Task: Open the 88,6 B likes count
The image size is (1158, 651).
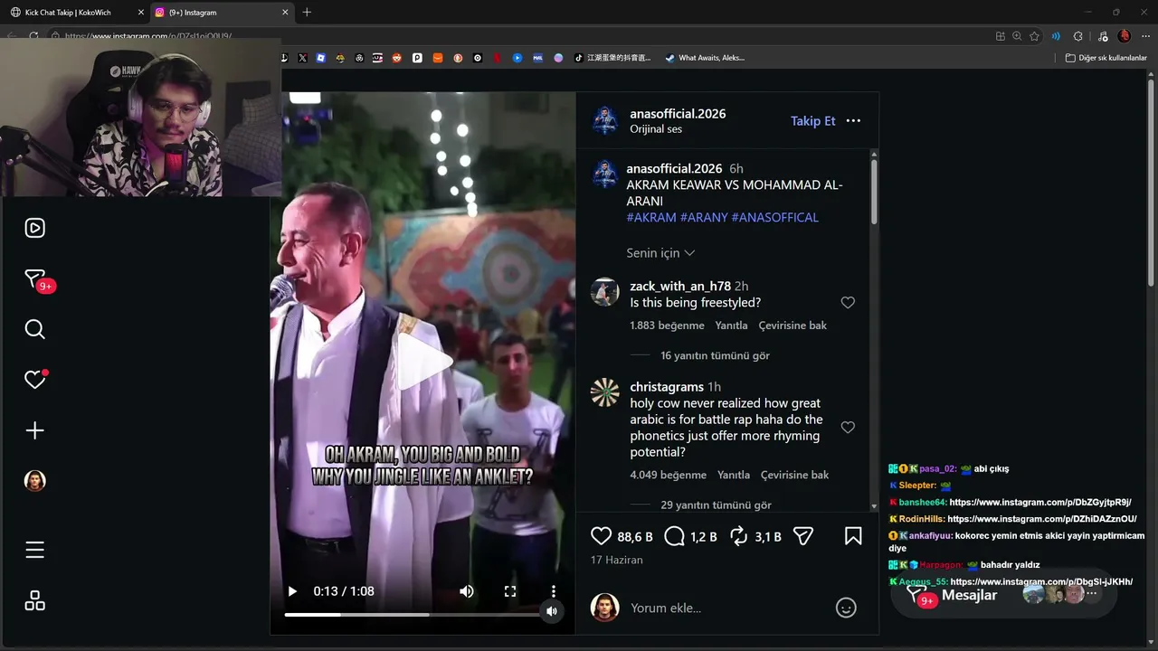Action: (x=635, y=537)
